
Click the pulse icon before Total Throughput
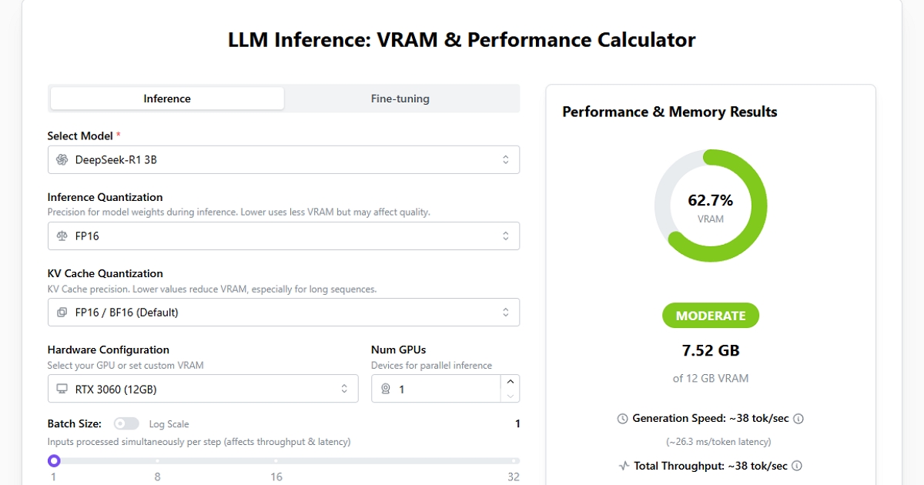624,466
